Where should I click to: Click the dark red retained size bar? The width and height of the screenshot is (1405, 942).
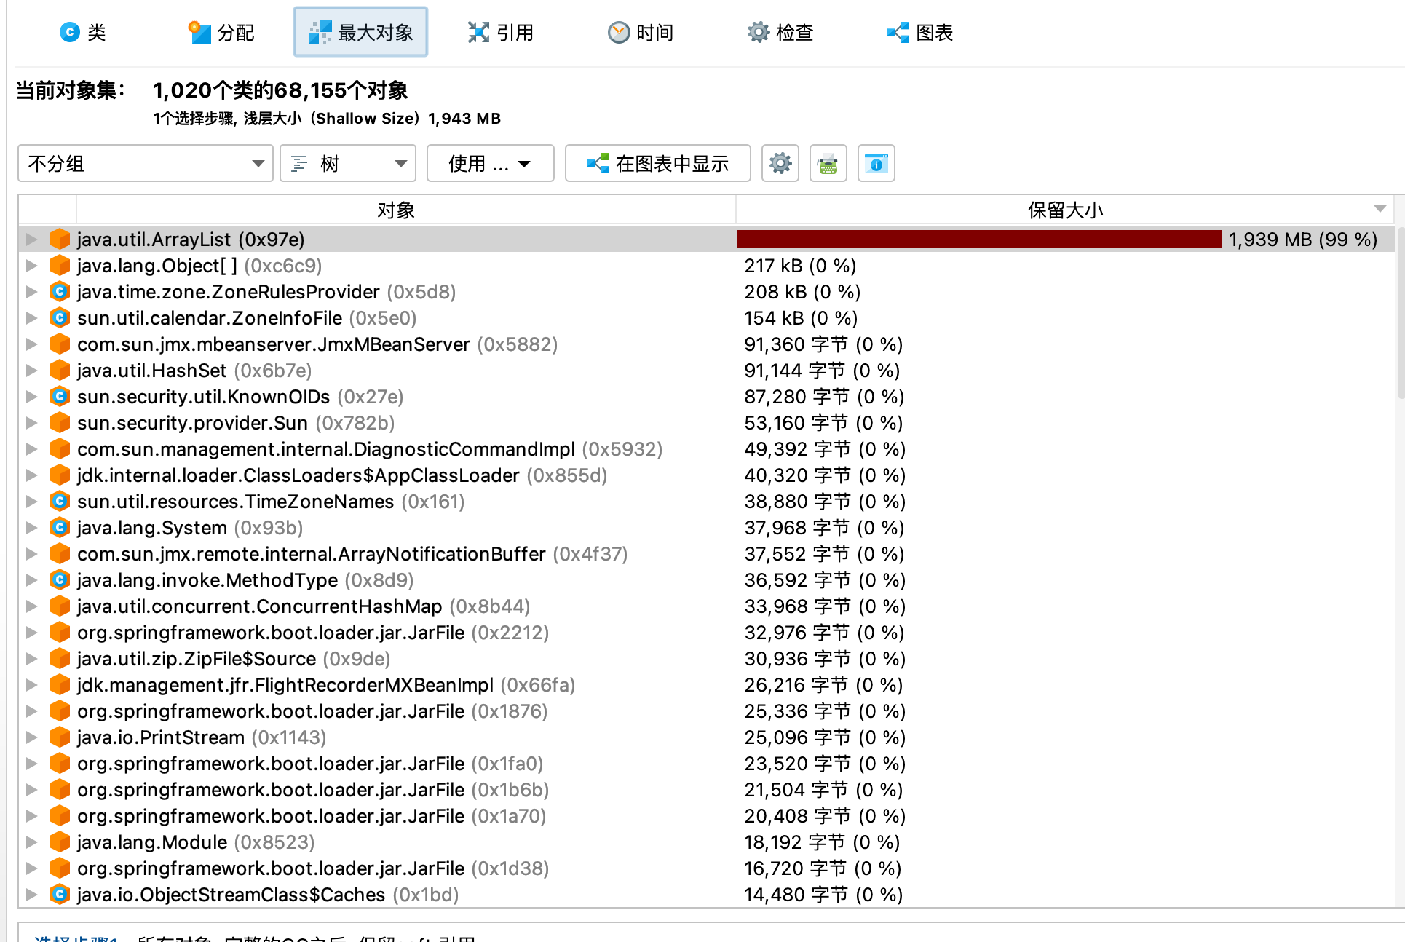978,240
